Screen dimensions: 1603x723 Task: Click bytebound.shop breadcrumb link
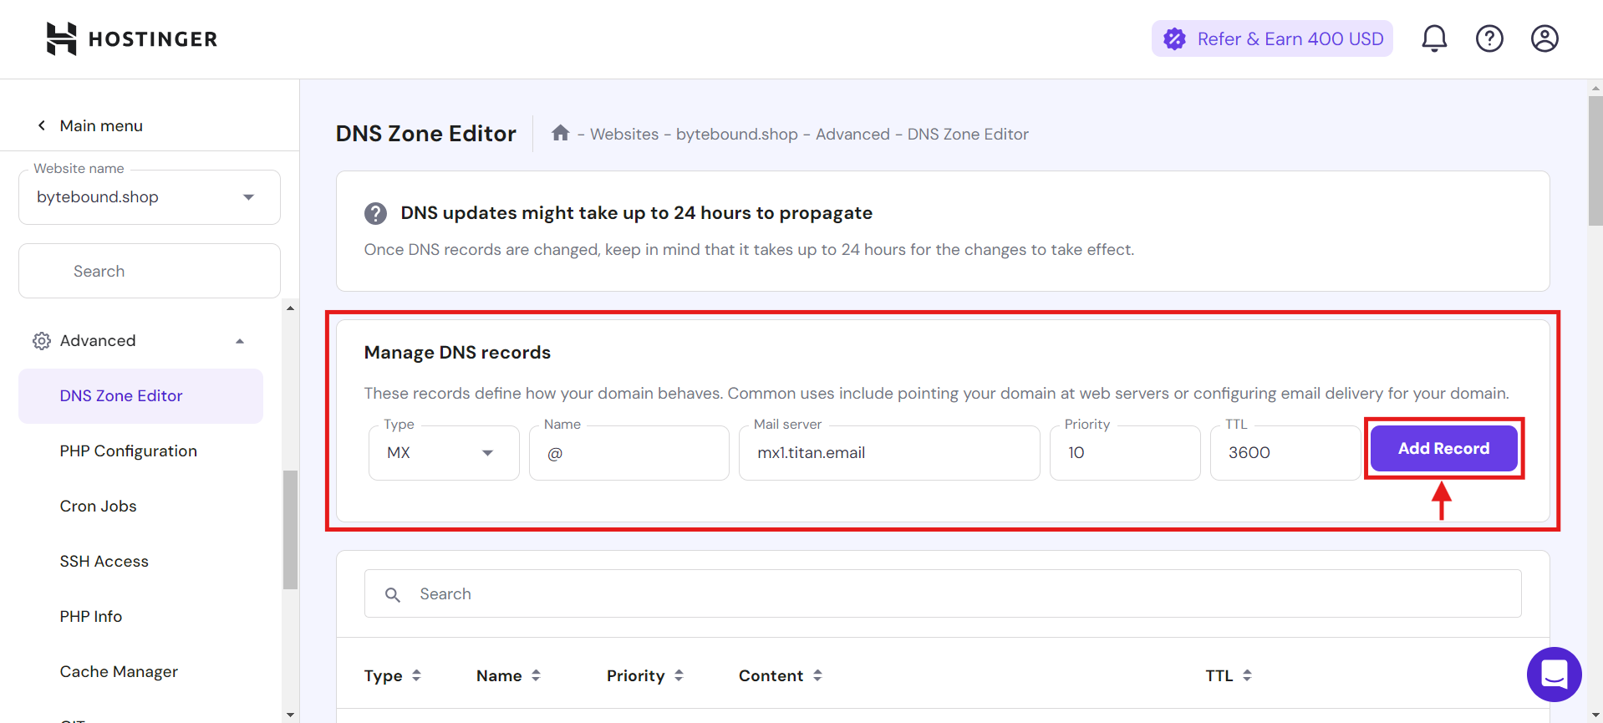pyautogui.click(x=737, y=134)
